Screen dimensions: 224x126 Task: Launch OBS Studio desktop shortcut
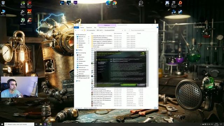tap(141, 3)
